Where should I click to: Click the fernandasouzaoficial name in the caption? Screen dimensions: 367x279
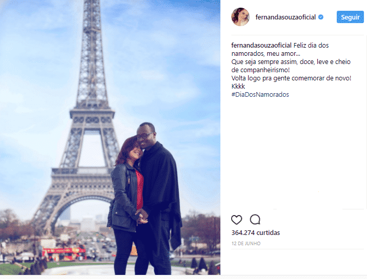261,46
